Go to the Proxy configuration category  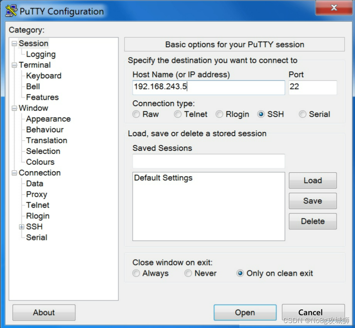[36, 194]
